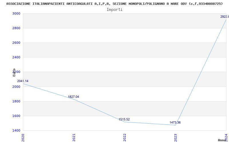Click the 2020 x-axis year label
This screenshot has height=143, width=229.
pyautogui.click(x=23, y=138)
